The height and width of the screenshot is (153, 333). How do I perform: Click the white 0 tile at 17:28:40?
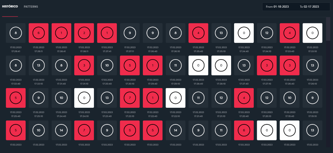point(198,66)
